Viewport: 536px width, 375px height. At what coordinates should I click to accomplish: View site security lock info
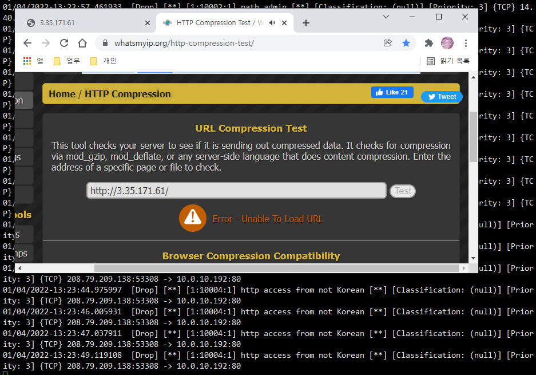[105, 43]
